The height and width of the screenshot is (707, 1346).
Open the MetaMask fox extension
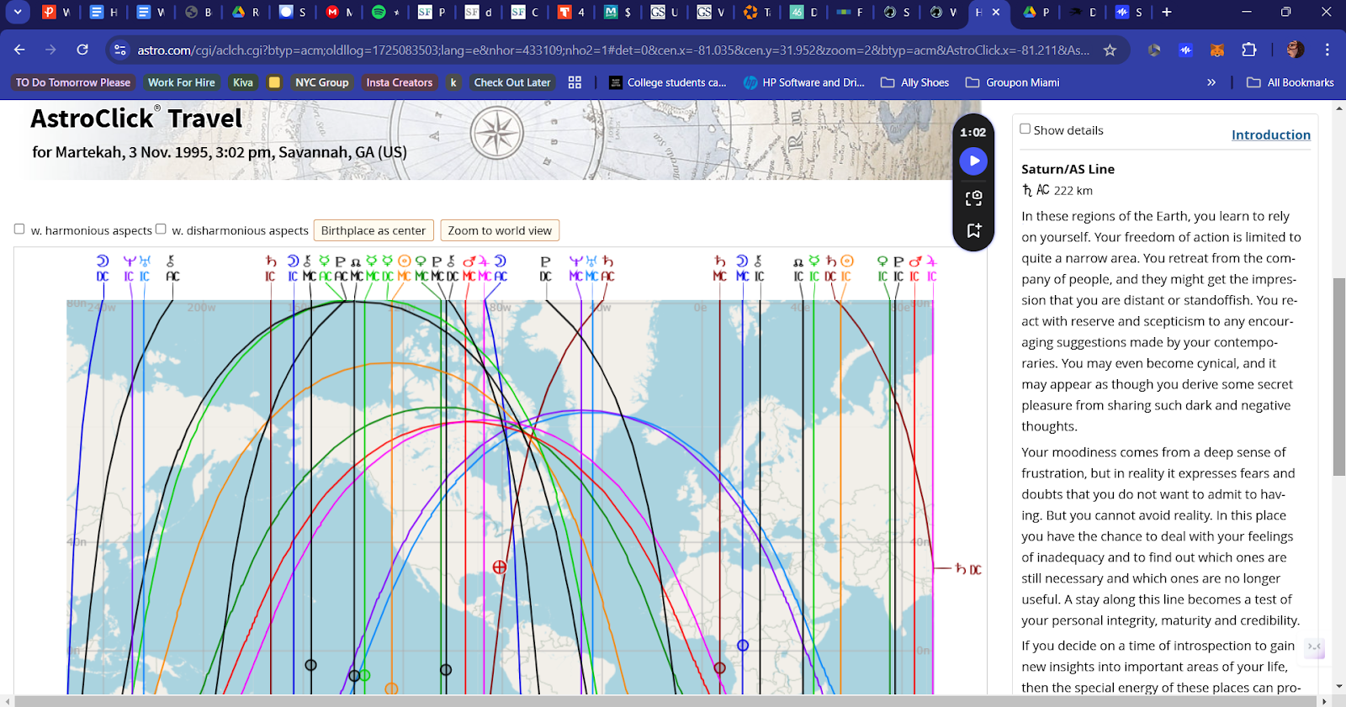pos(1217,50)
